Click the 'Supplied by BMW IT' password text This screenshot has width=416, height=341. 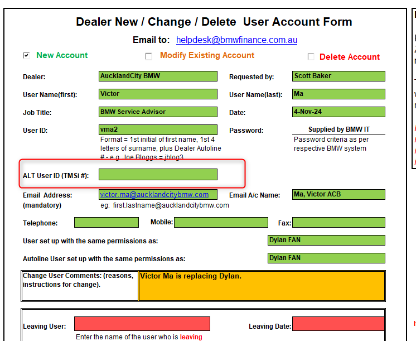[339, 129]
